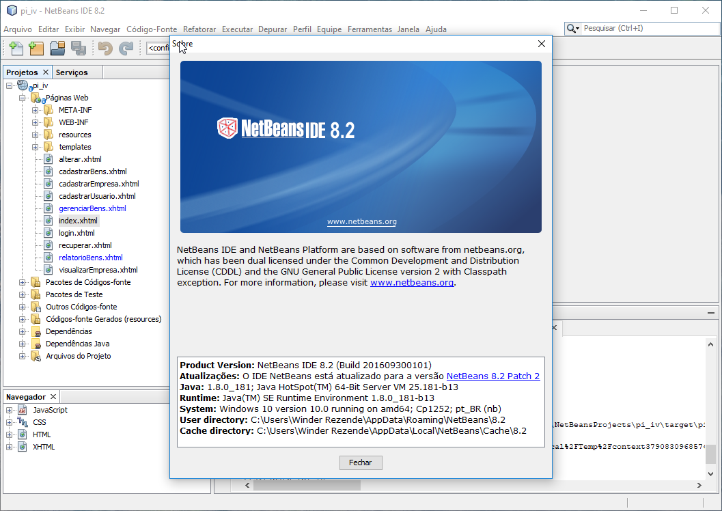Expand the WEB-INF folder

click(x=35, y=122)
